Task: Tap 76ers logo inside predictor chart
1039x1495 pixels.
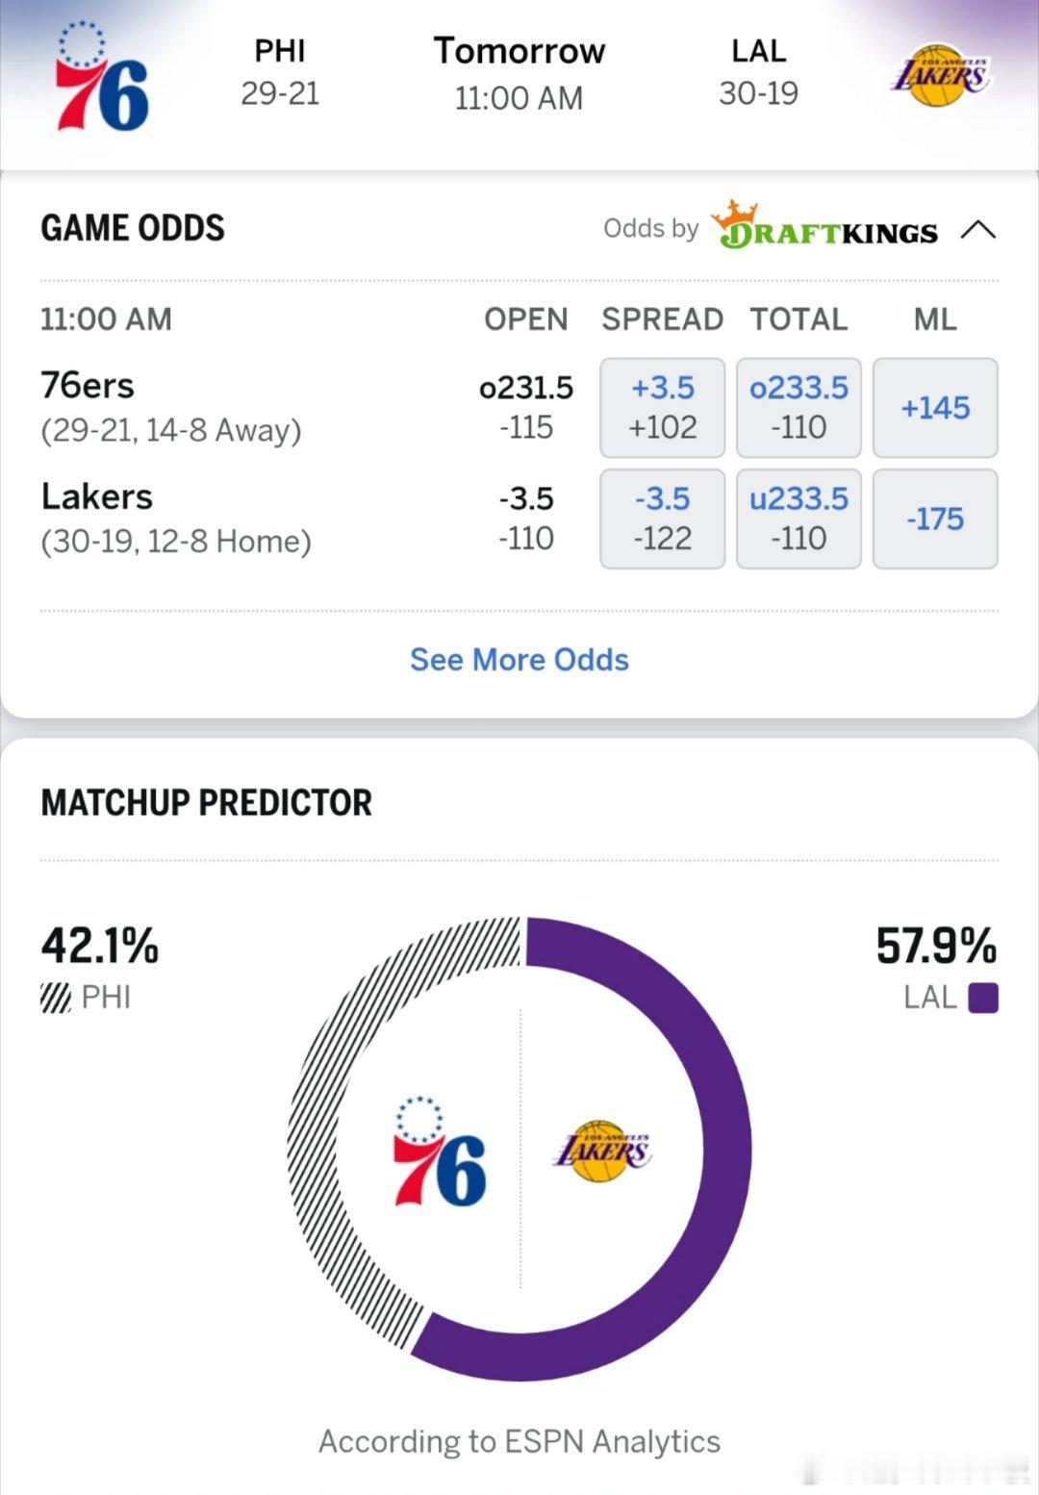Action: point(440,1151)
